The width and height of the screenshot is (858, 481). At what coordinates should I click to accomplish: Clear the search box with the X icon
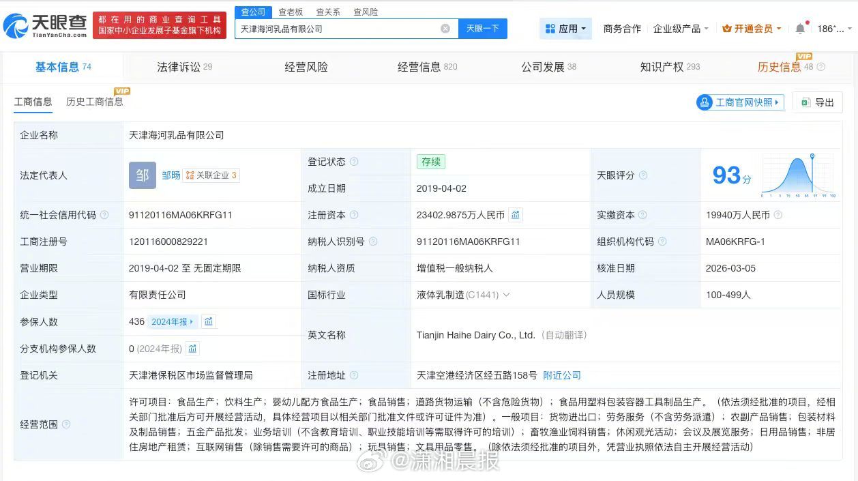click(445, 29)
